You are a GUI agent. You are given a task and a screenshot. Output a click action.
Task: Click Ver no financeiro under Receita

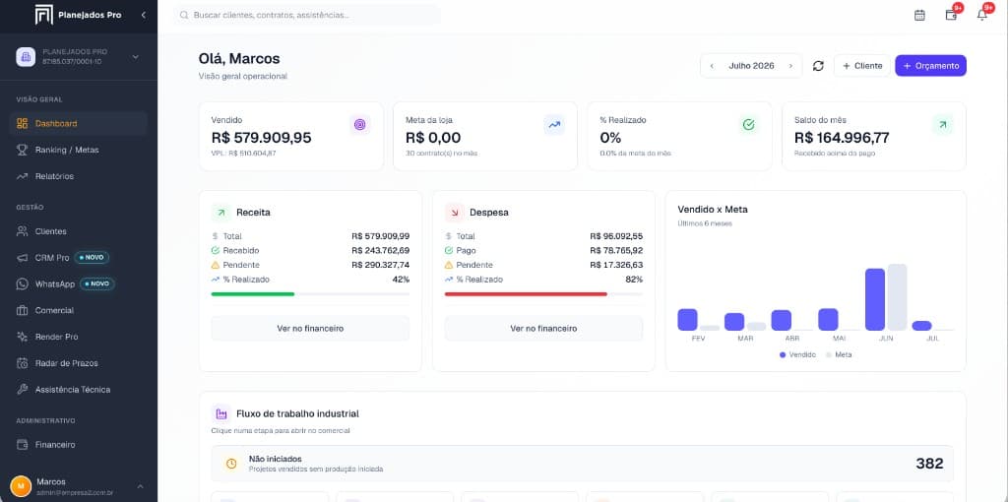pyautogui.click(x=310, y=329)
